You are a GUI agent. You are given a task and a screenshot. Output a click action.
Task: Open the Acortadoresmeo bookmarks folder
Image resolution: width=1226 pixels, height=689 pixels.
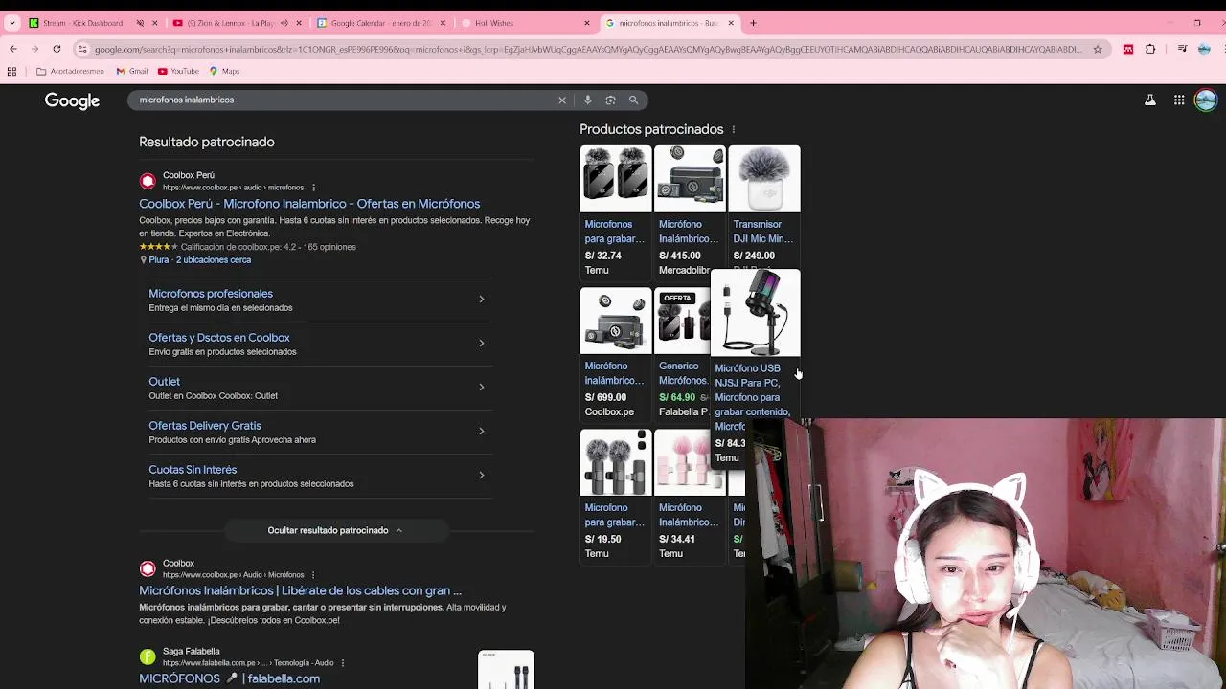70,71
